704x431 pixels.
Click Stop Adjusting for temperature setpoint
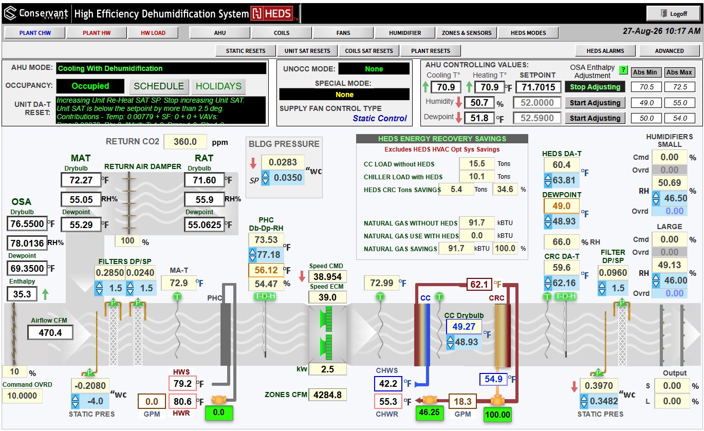point(595,87)
